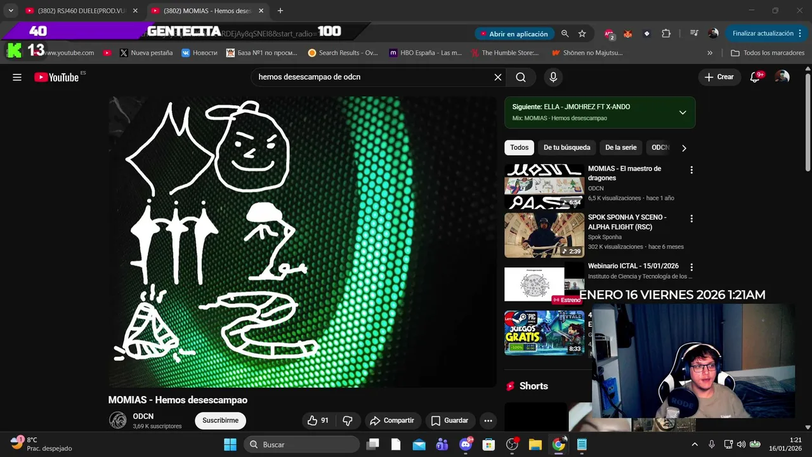Open Todos los marcadores folder
The width and height of the screenshot is (812, 457).
(x=768, y=53)
